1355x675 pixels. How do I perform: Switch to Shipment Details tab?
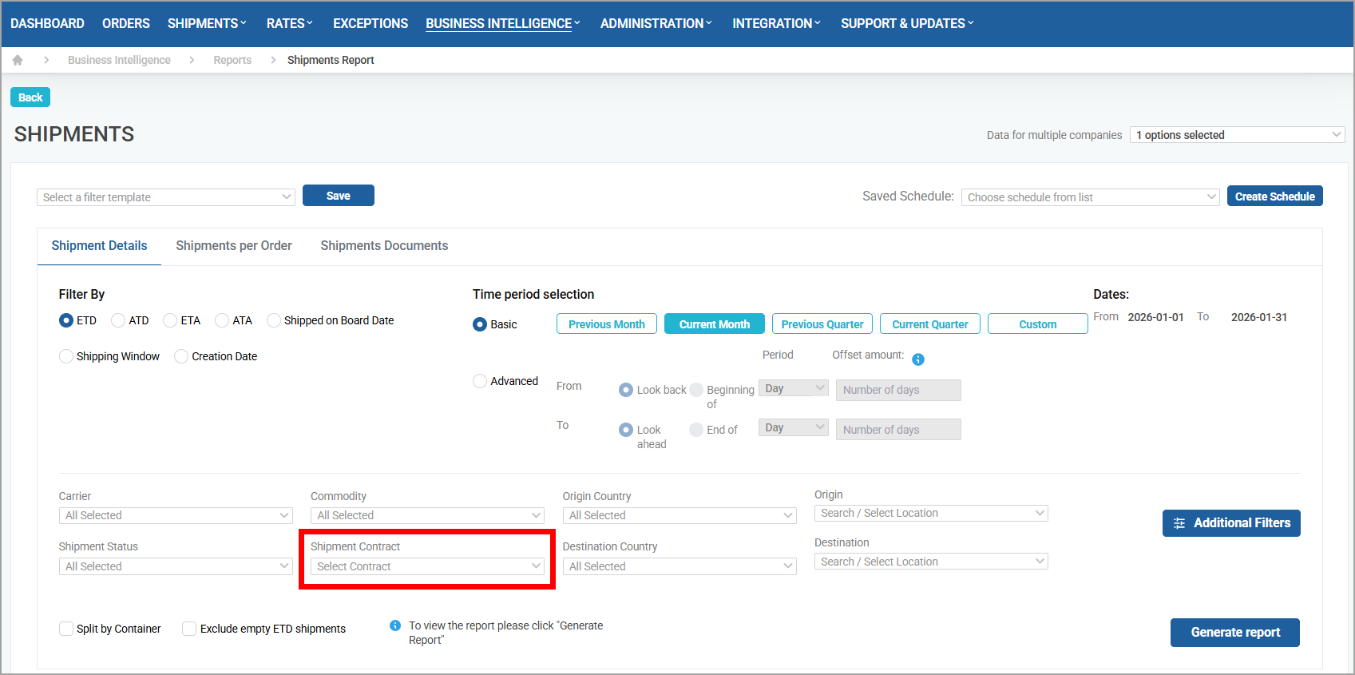[99, 246]
